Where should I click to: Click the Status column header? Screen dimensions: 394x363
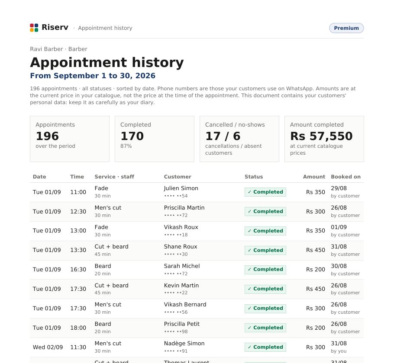tap(254, 177)
